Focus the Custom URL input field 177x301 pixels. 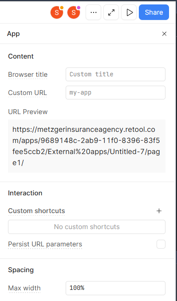click(x=115, y=92)
